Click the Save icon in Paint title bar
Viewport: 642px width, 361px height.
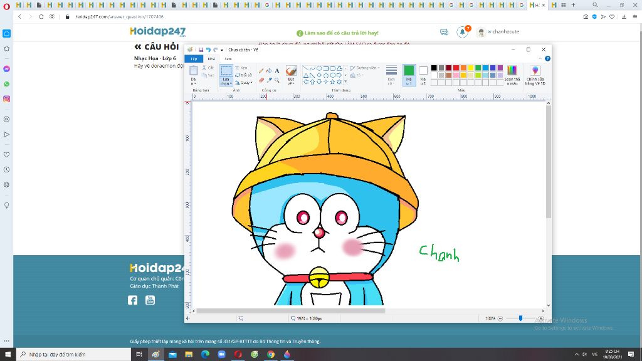[201, 50]
